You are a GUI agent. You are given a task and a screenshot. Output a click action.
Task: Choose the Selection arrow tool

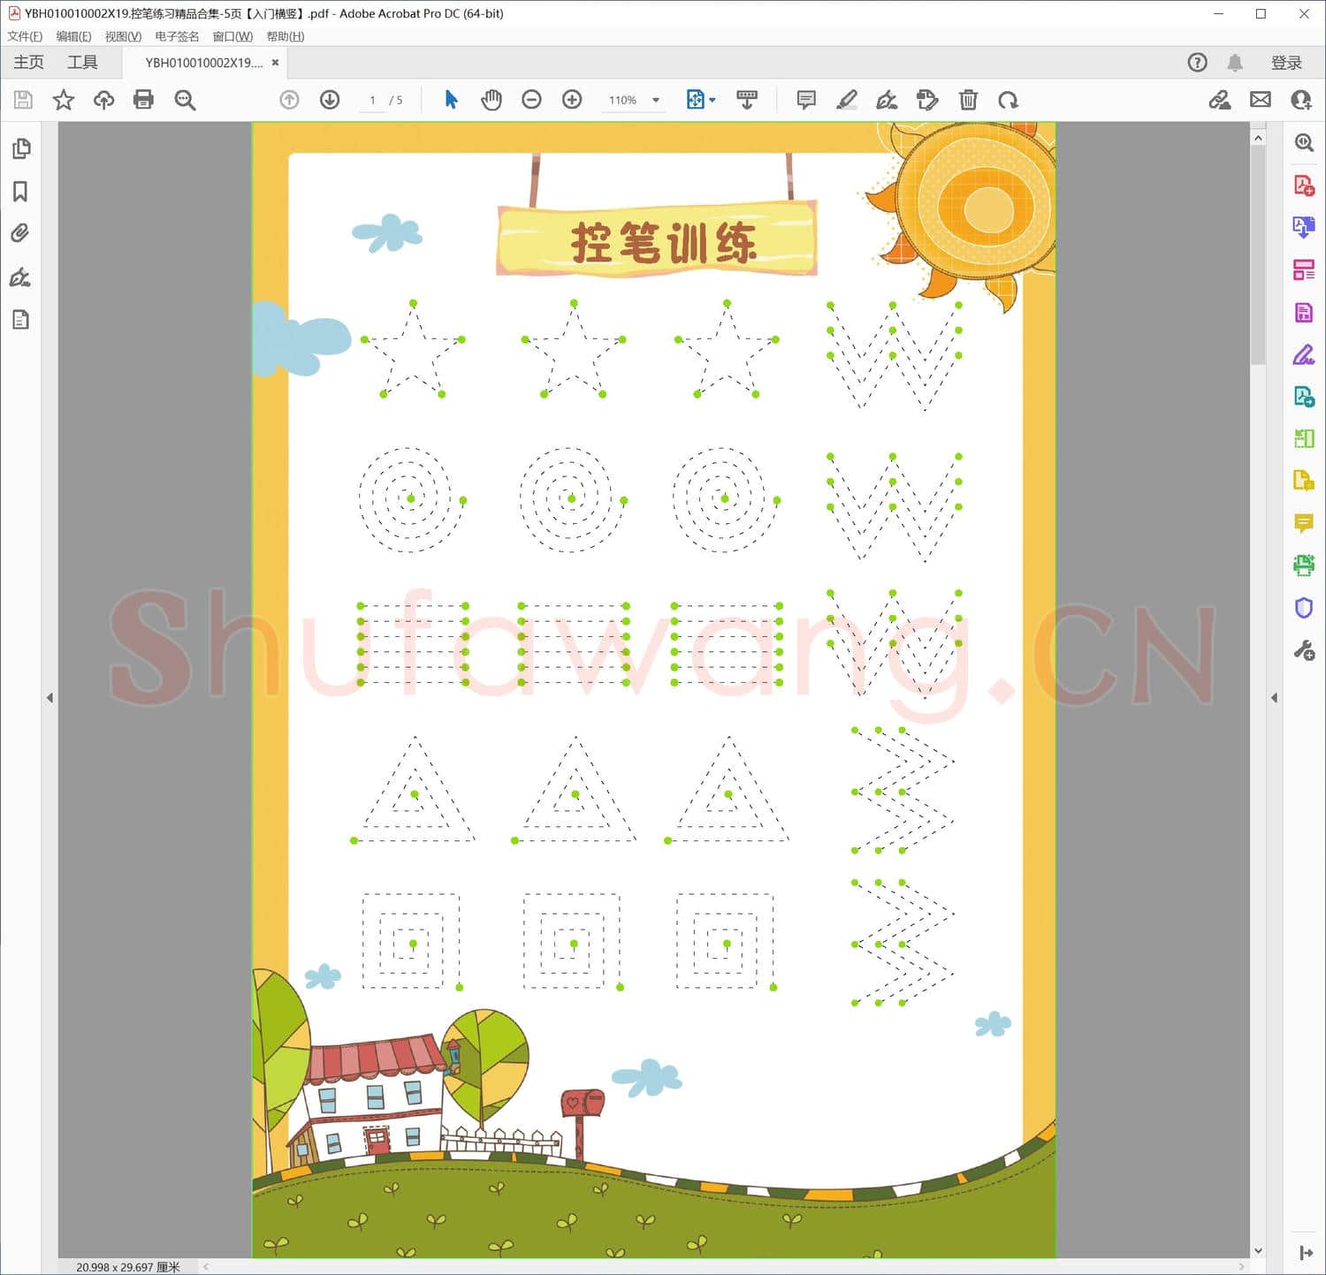pos(451,100)
